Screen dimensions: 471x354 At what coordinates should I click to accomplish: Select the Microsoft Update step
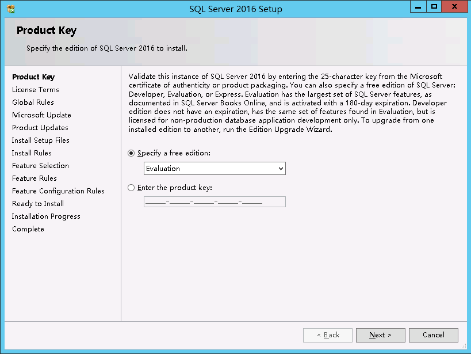coord(41,115)
